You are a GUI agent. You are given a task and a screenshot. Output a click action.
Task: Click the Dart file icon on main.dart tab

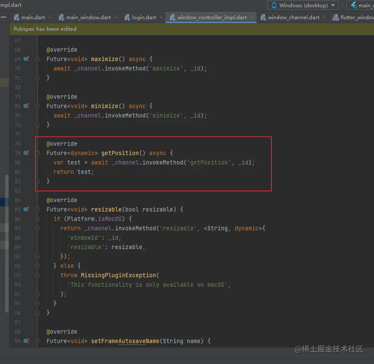17,18
